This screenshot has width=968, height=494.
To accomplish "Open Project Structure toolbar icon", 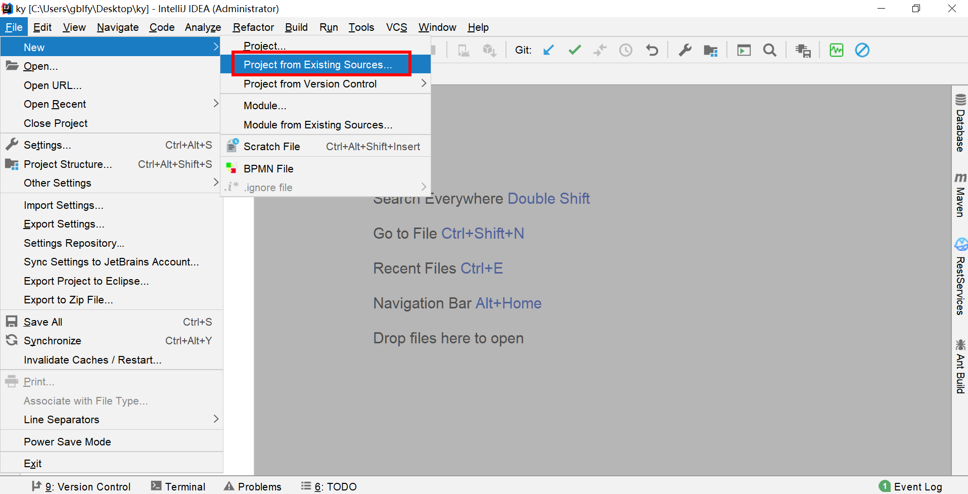I will [711, 50].
